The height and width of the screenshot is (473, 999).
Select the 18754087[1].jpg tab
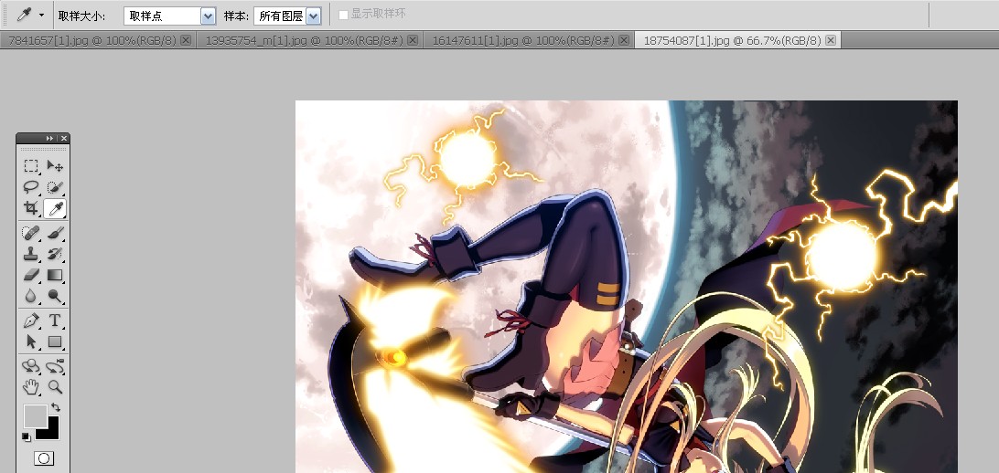pos(732,40)
